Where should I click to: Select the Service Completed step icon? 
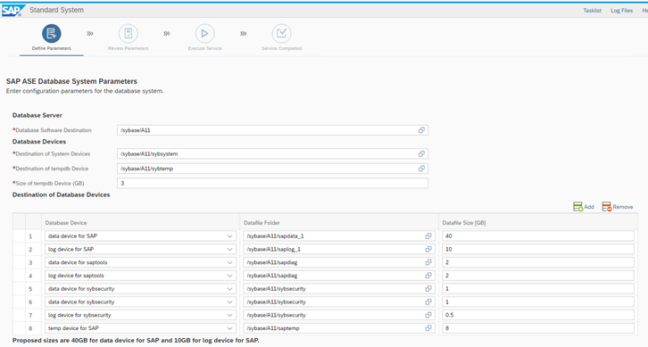tap(281, 34)
